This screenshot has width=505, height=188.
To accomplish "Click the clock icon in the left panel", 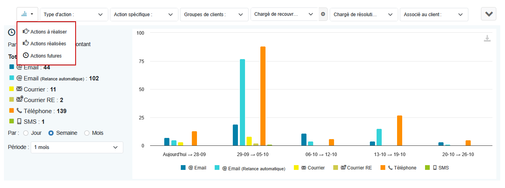I will coord(12,33).
